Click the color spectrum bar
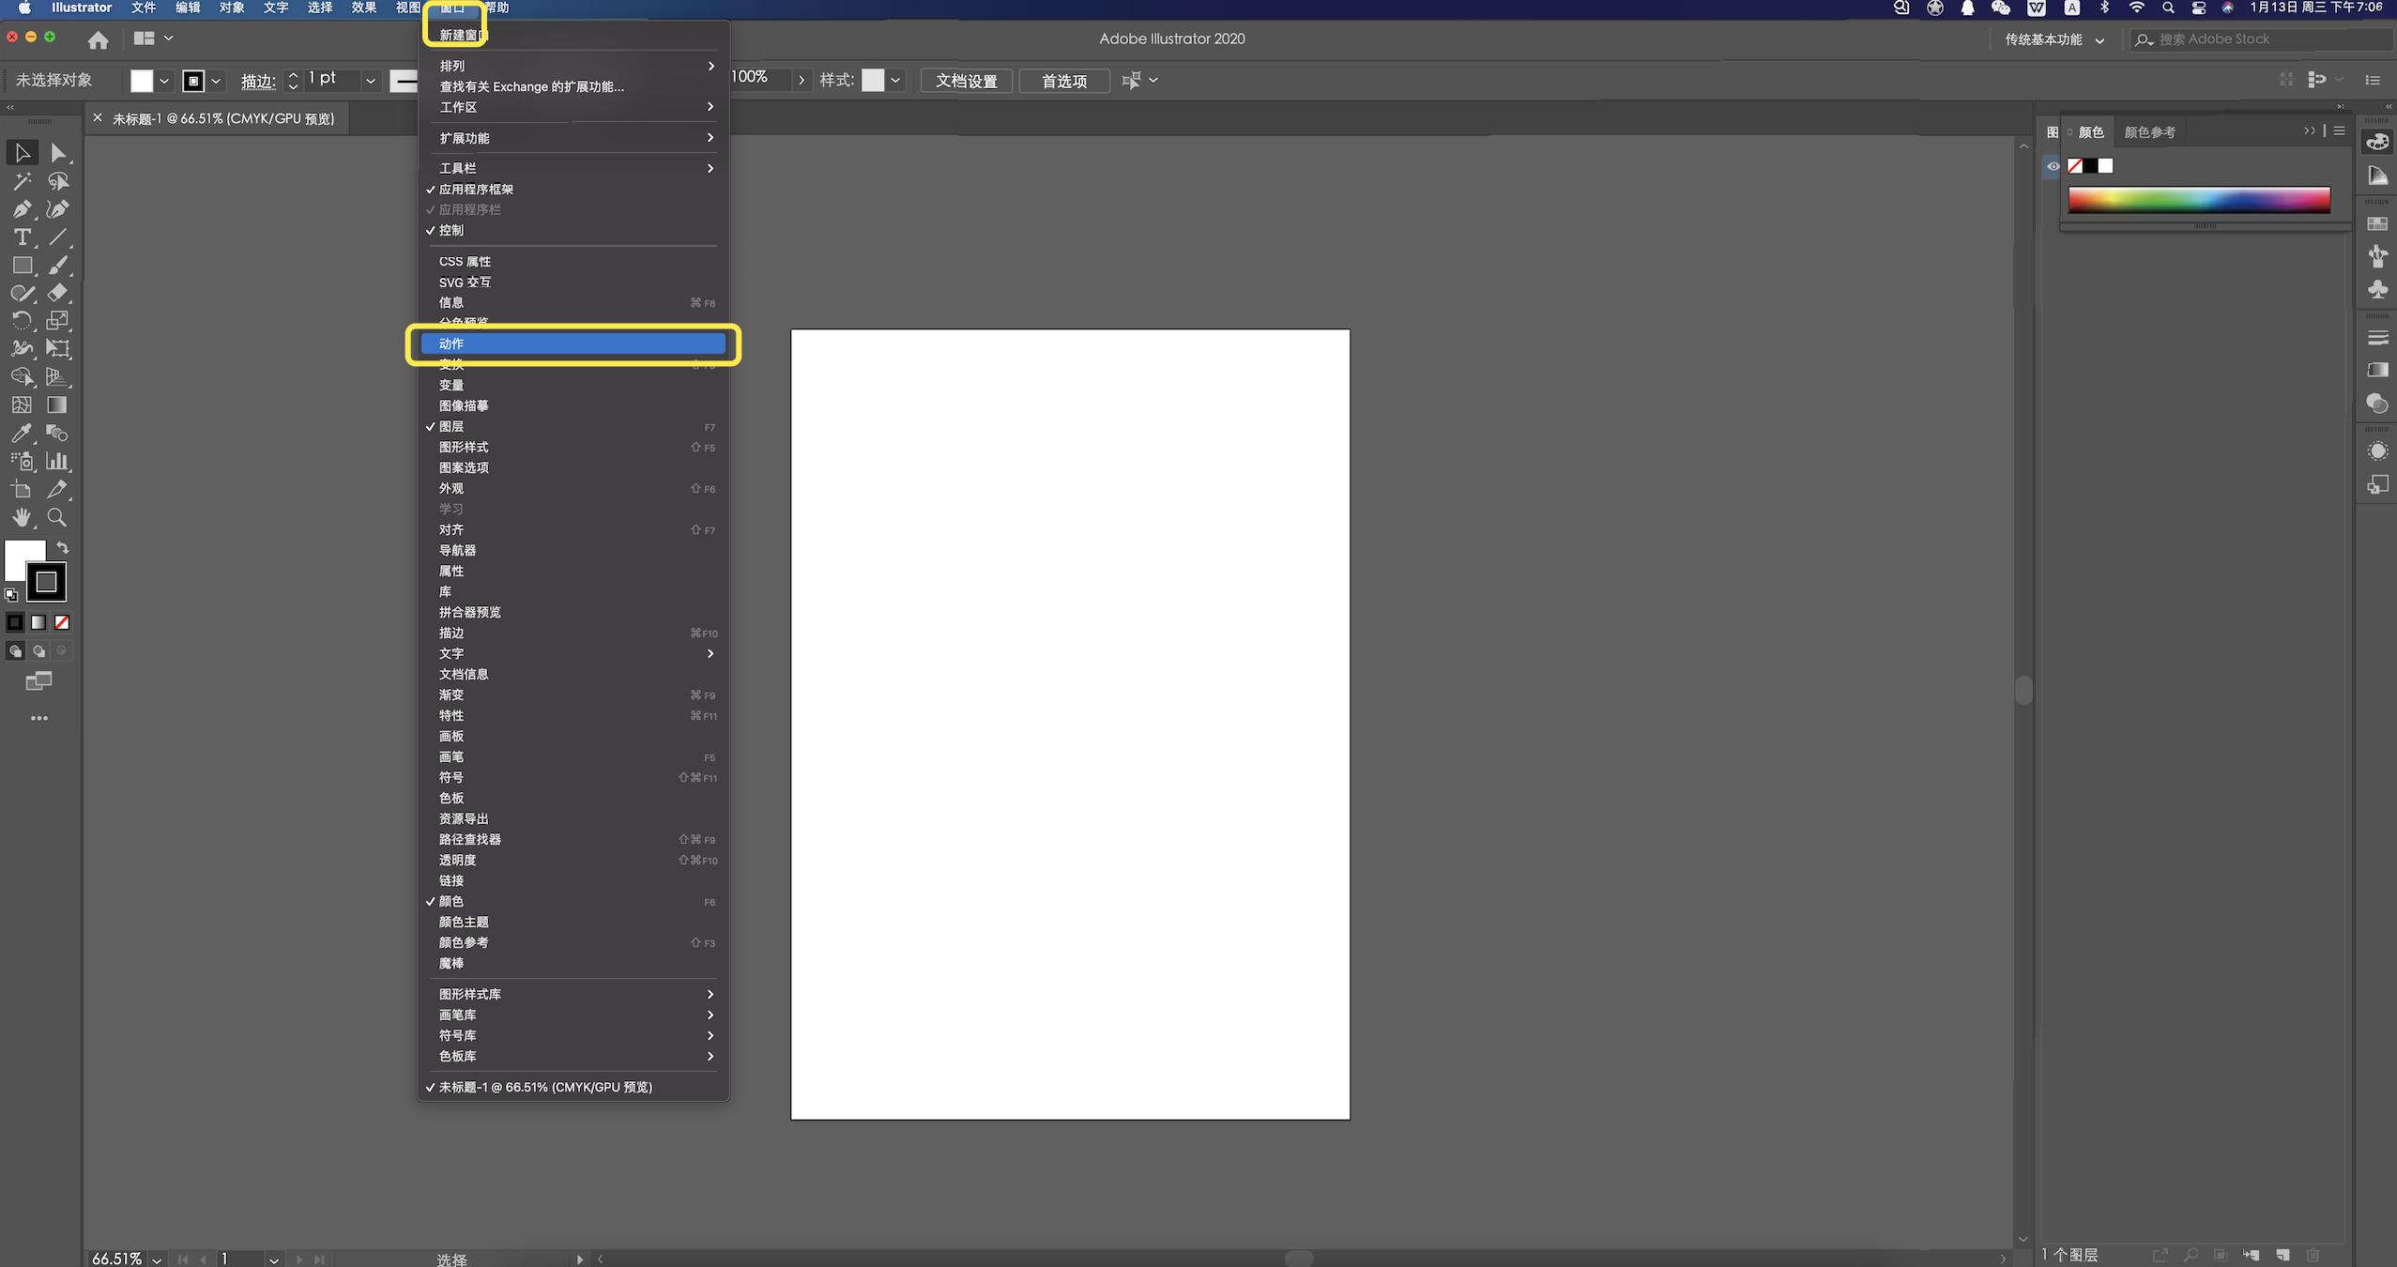Image resolution: width=2397 pixels, height=1267 pixels. [x=2198, y=200]
